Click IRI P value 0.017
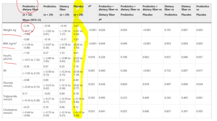The image size is (217, 121). click(x=199, y=70)
